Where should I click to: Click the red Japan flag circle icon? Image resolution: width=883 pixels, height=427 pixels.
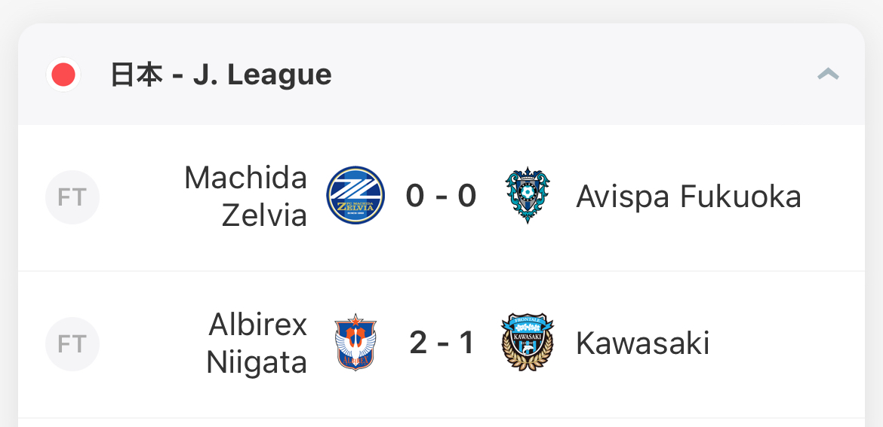[x=63, y=75]
